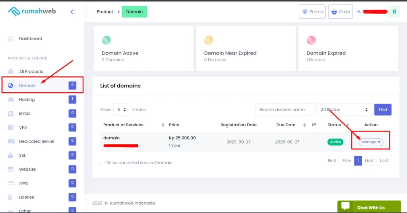Select License menu item
The height and width of the screenshot is (213, 407).
point(27,197)
